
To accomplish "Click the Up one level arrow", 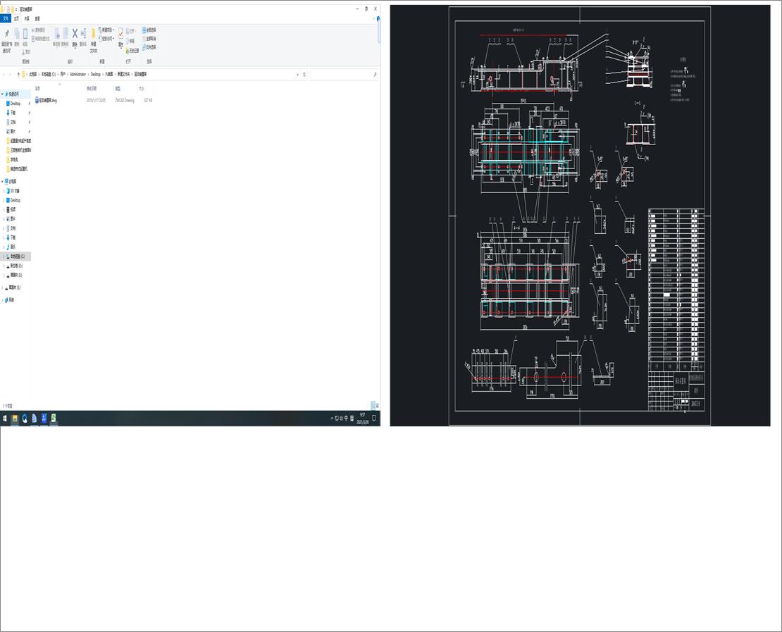I will [19, 74].
